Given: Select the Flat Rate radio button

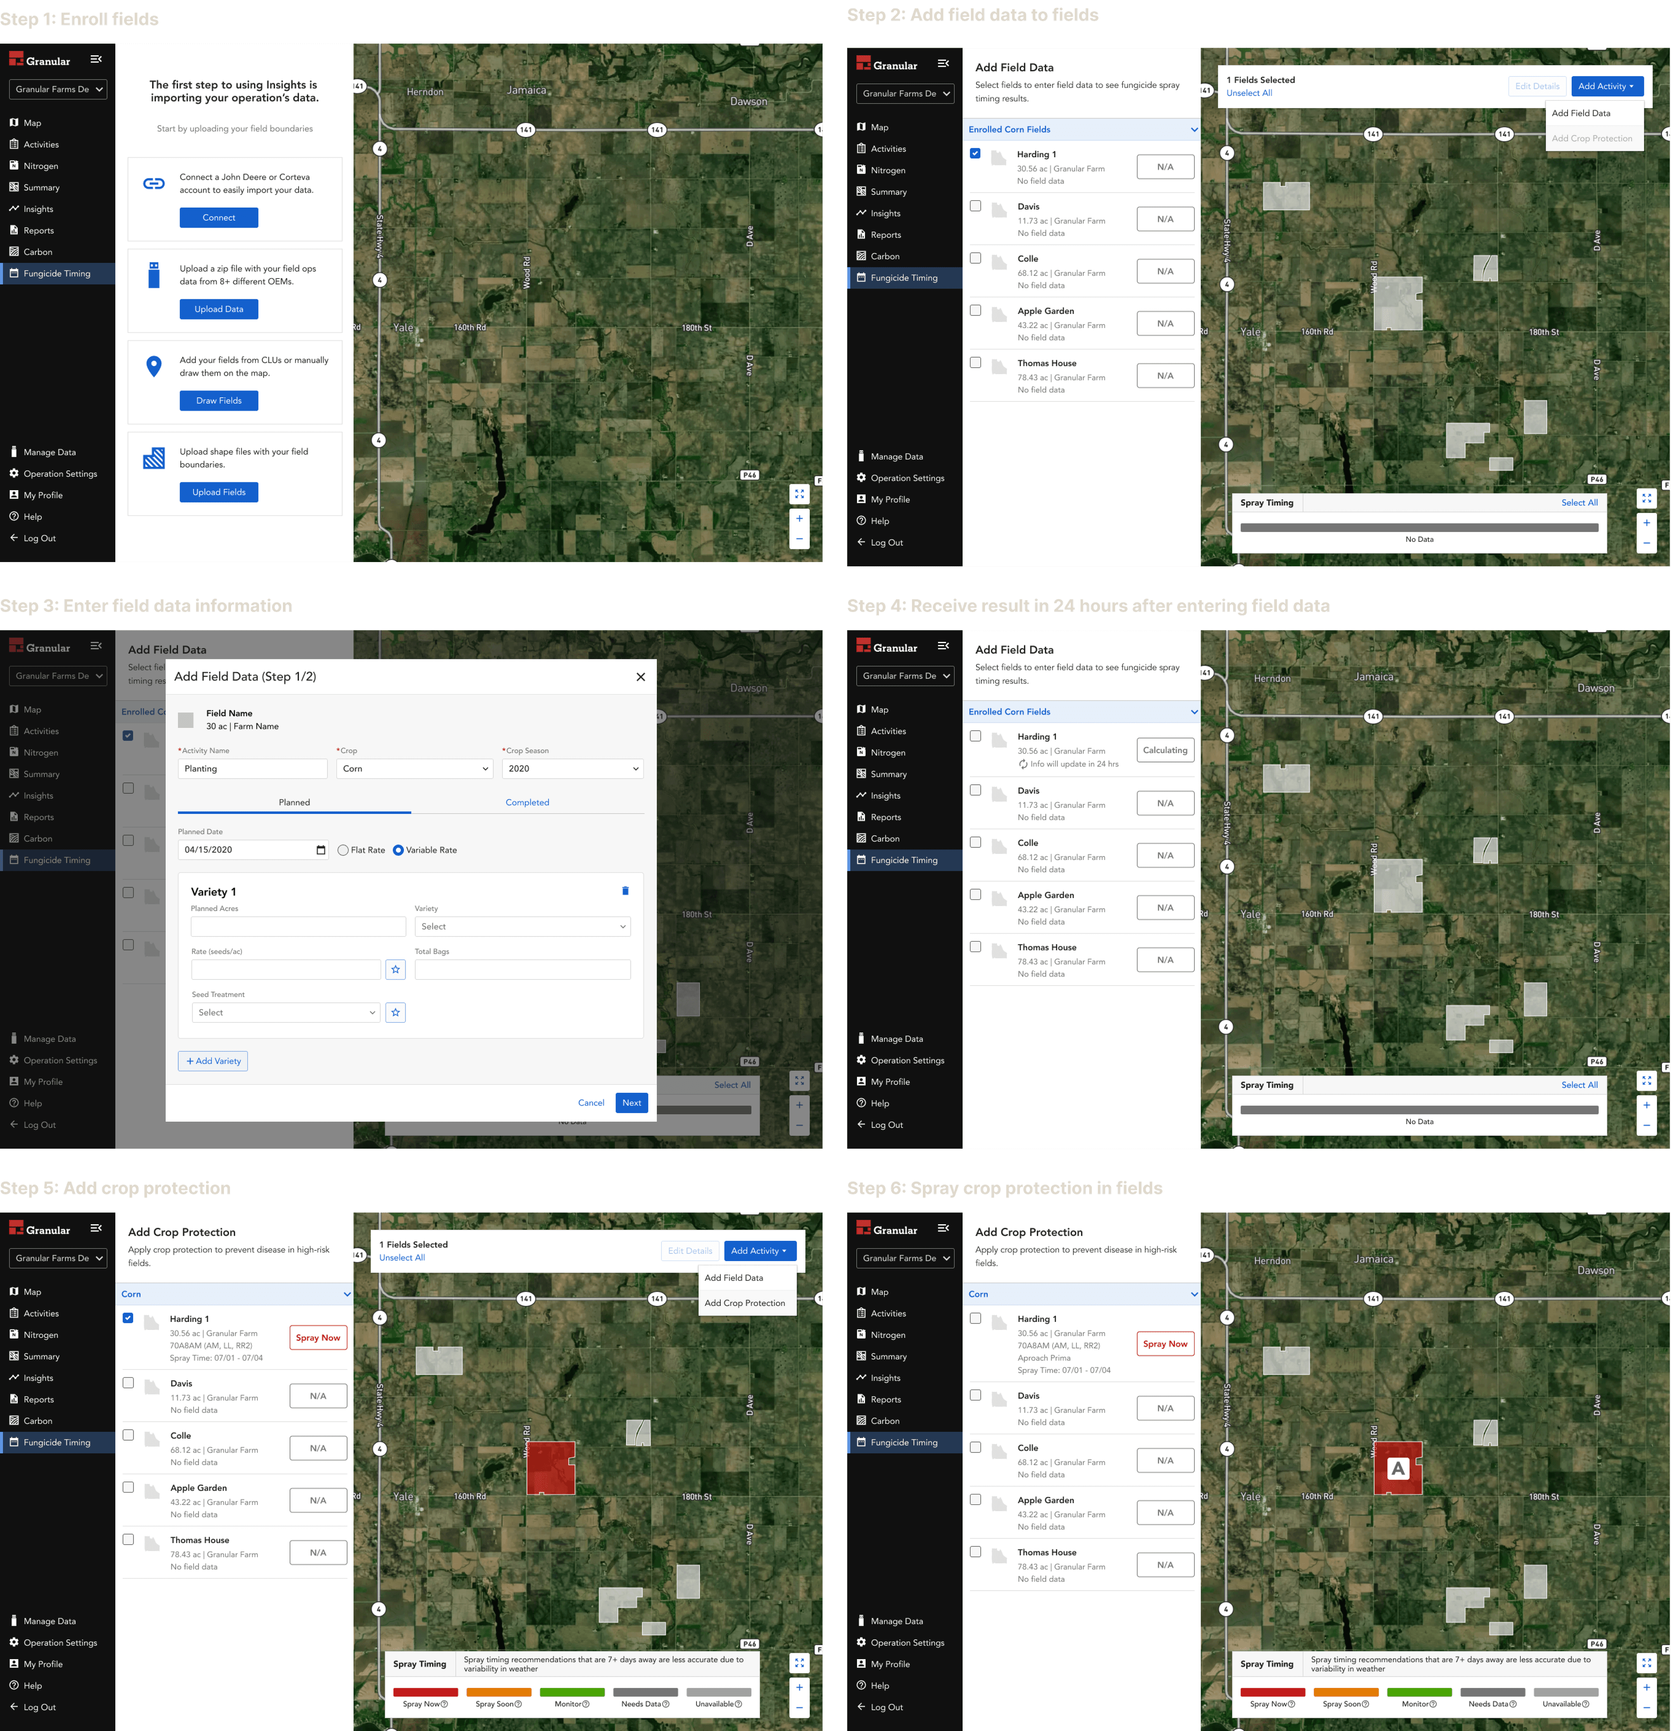Looking at the screenshot, I should [343, 849].
